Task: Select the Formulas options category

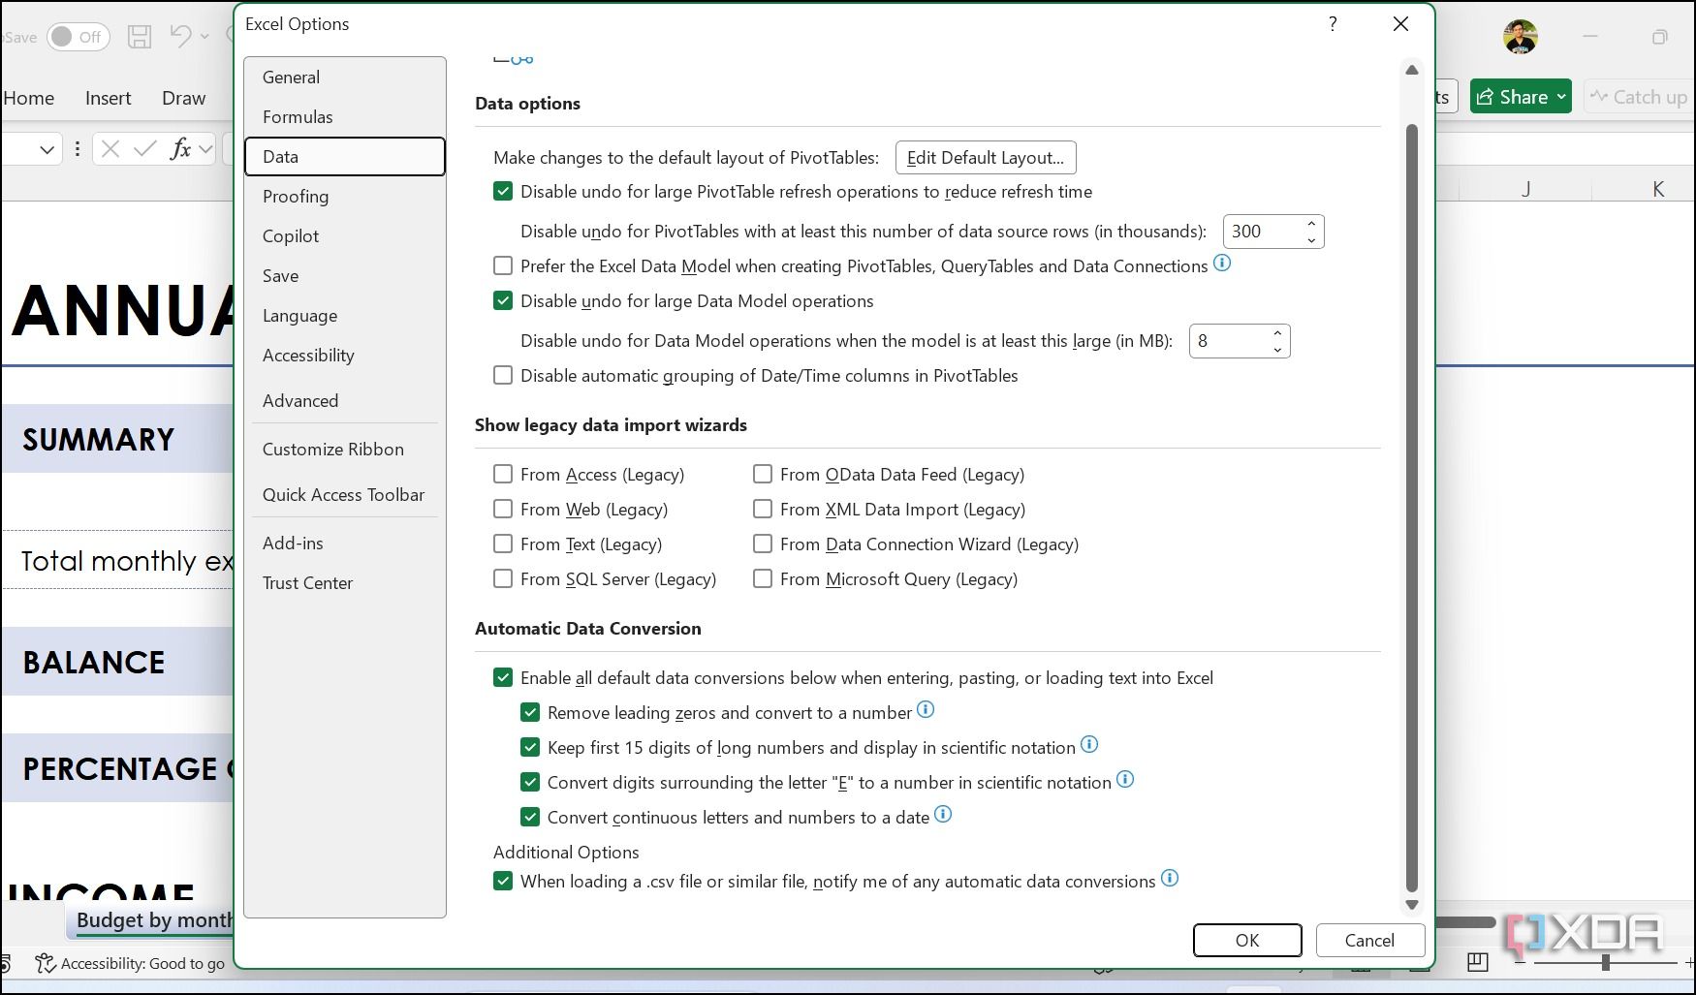Action: (x=345, y=117)
